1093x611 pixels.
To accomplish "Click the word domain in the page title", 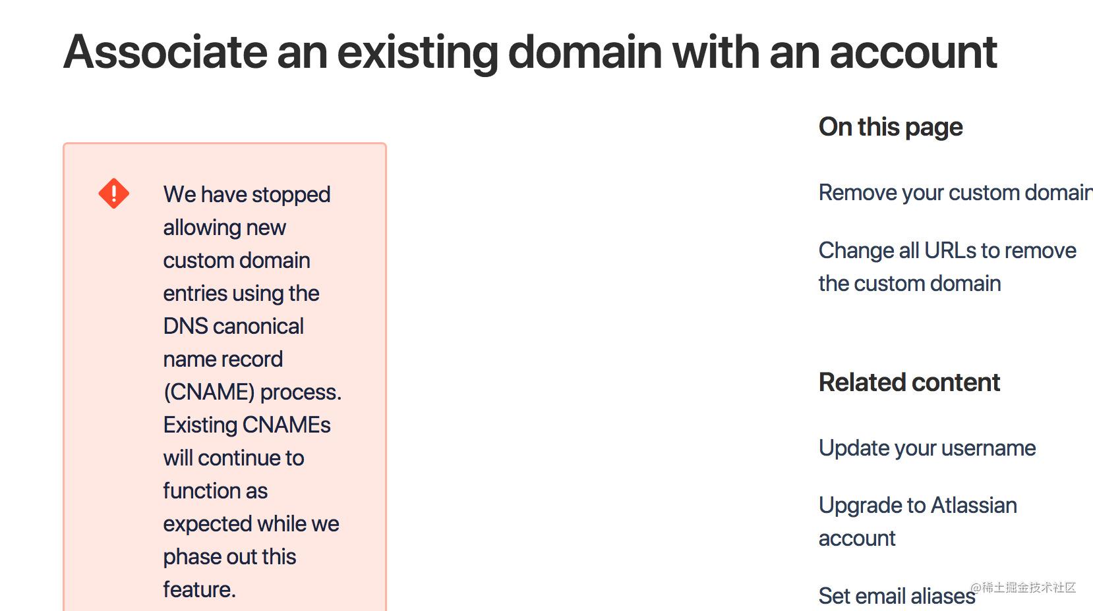I will click(x=585, y=51).
